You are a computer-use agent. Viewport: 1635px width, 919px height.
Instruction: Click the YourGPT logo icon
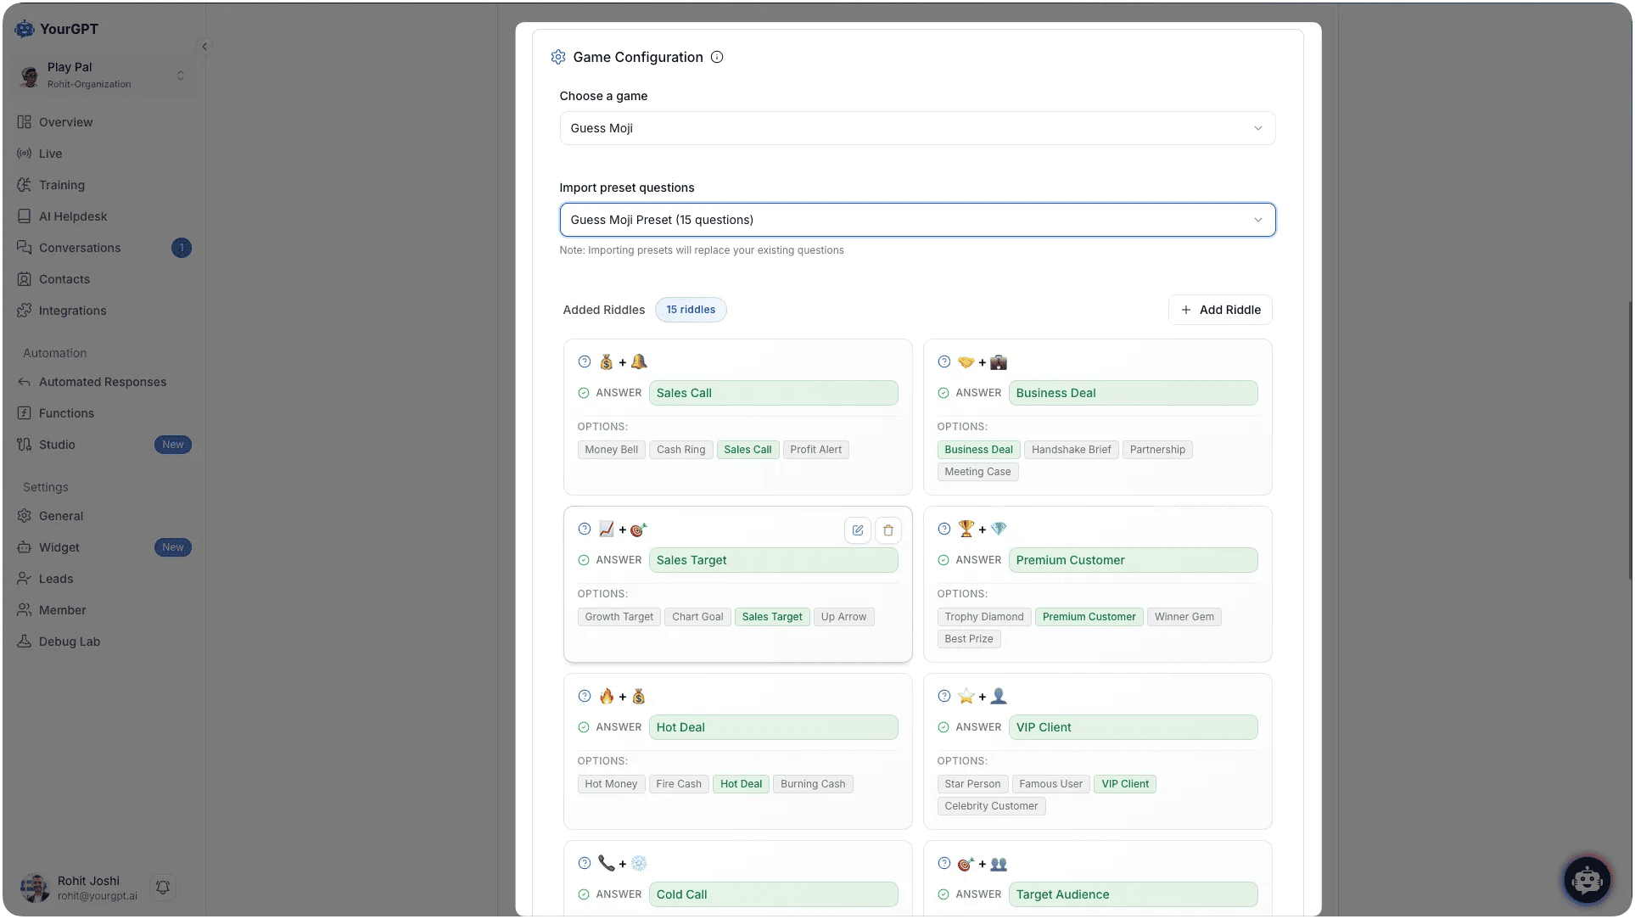25,29
